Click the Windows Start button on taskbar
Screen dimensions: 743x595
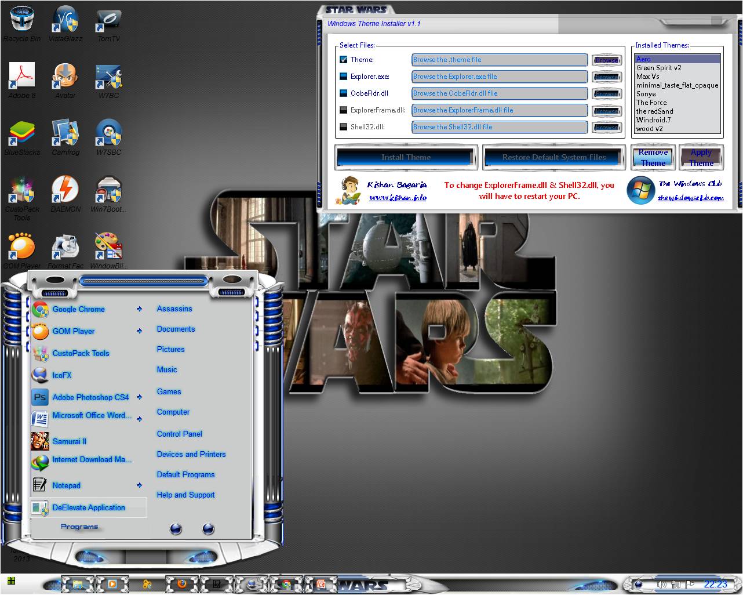(11, 581)
